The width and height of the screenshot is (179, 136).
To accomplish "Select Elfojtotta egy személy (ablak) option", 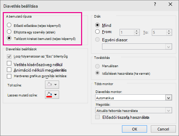I will 9,32.
